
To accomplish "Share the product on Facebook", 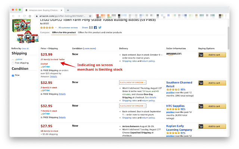I will click(95, 28).
